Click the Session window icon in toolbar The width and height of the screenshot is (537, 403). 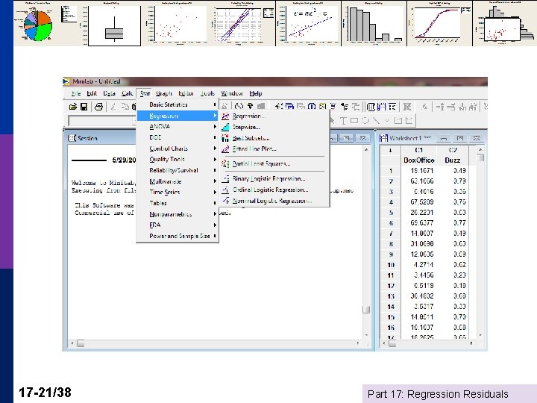(371, 107)
